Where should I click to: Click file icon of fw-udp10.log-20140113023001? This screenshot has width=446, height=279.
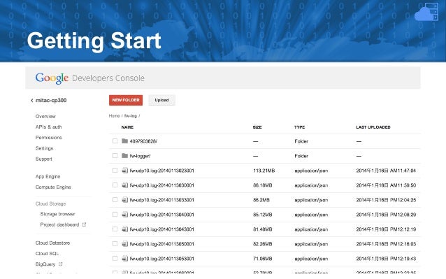[124, 171]
